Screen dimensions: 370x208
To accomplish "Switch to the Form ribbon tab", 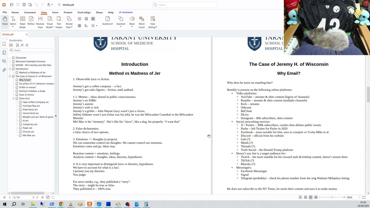I will click(55, 12).
